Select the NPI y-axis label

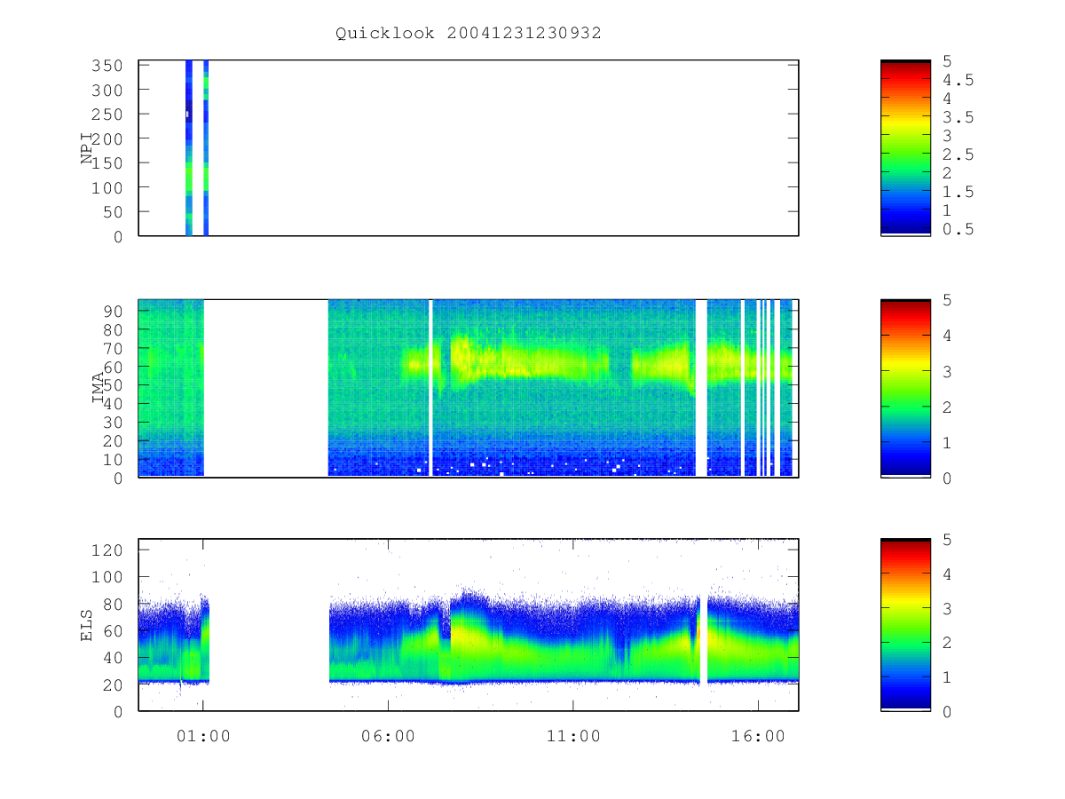(88, 148)
